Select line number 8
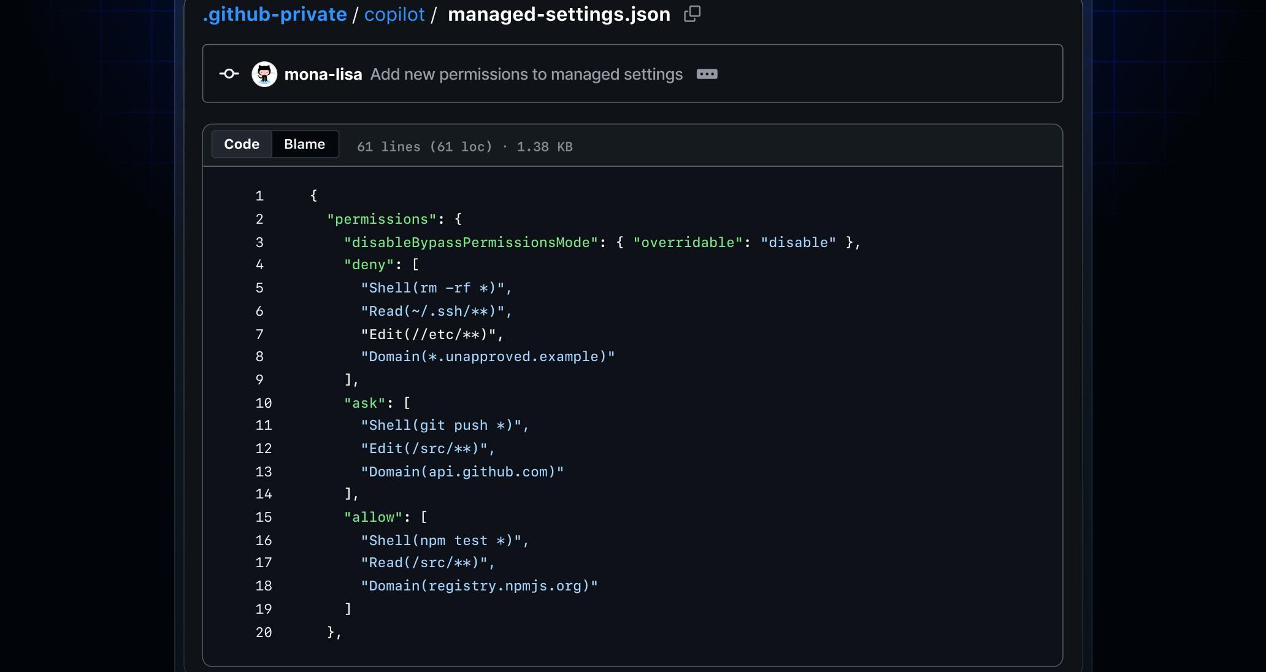The height and width of the screenshot is (672, 1266). point(259,356)
